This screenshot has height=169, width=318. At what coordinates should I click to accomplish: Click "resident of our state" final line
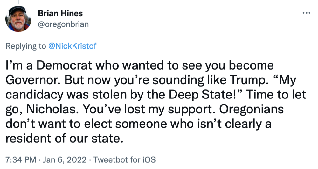point(64,138)
